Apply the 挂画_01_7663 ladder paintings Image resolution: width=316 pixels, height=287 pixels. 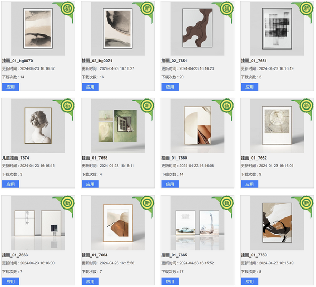pos(11,281)
